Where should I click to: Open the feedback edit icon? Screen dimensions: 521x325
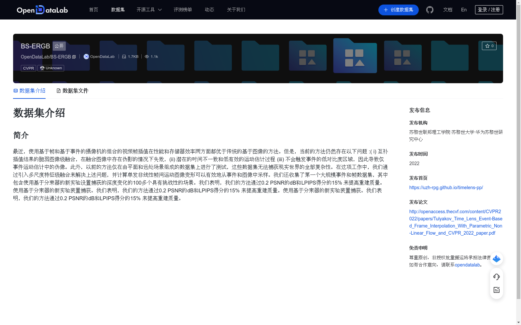coord(497,290)
